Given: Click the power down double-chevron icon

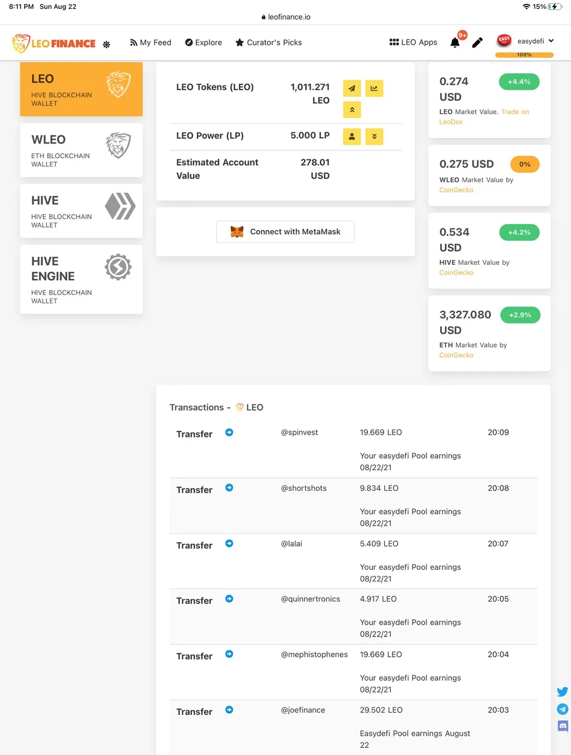Looking at the screenshot, I should [374, 137].
